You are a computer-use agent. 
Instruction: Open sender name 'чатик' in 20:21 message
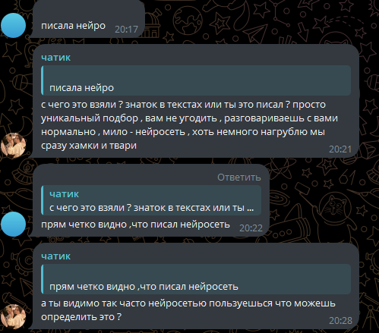pos(55,58)
